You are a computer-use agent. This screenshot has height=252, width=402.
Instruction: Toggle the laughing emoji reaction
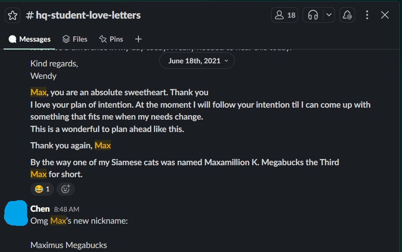pyautogui.click(x=42, y=189)
